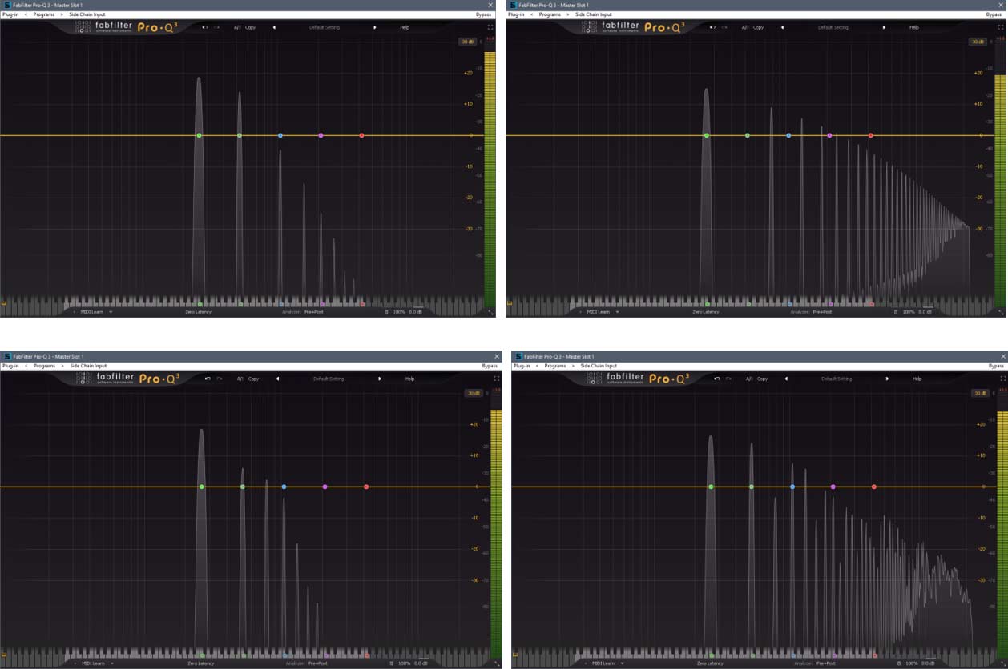The height and width of the screenshot is (669, 1008).
Task: Expand the MIDI Learn dropdown arrow in top-right window
Action: click(x=619, y=312)
